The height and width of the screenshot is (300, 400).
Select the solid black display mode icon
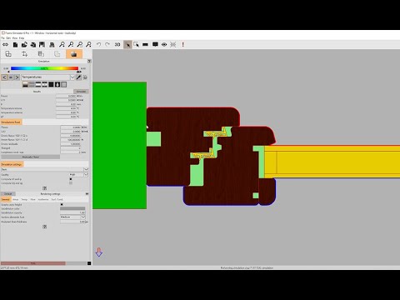(51, 84)
